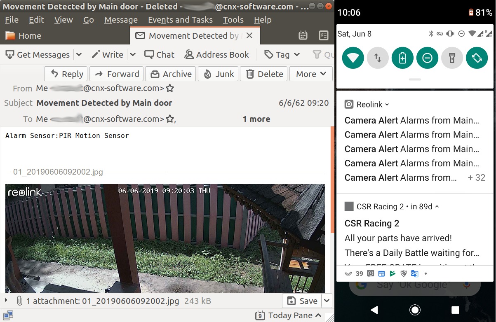Toggle Auto-rotate quick setting tile

click(x=477, y=58)
